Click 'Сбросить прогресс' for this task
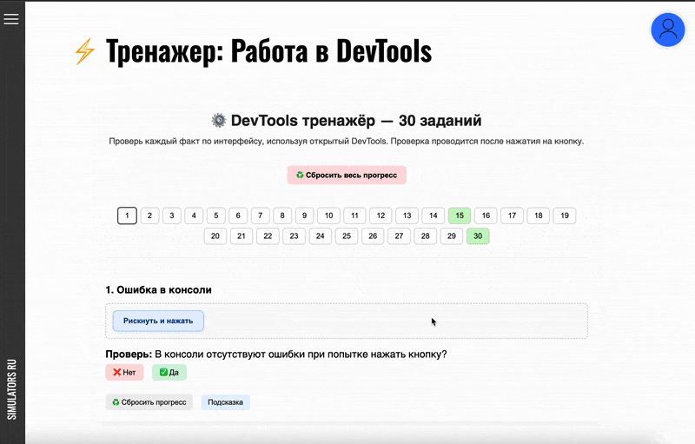695x444 pixels. [149, 402]
